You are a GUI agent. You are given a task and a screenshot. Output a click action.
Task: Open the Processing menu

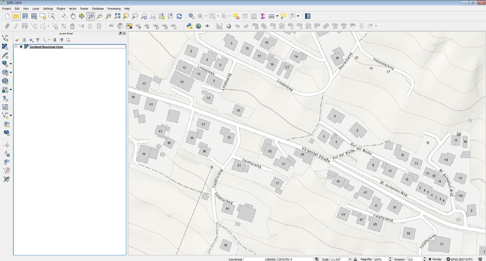(x=114, y=9)
